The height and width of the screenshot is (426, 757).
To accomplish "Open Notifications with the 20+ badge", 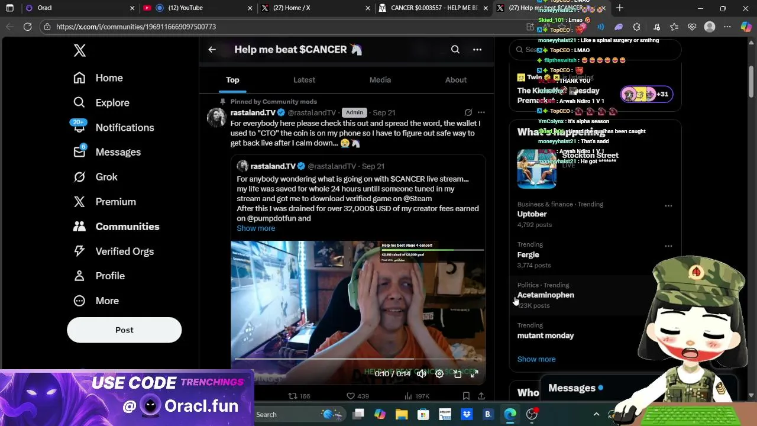I will click(x=114, y=127).
